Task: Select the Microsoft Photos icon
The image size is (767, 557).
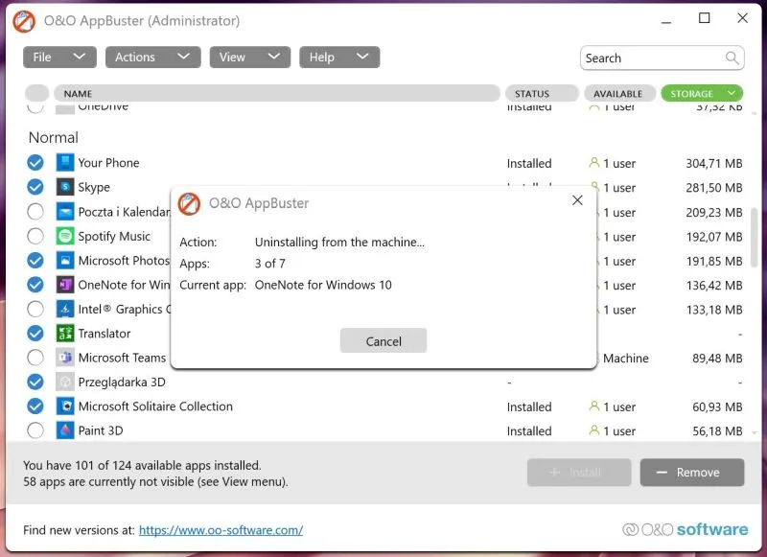Action: pyautogui.click(x=63, y=260)
